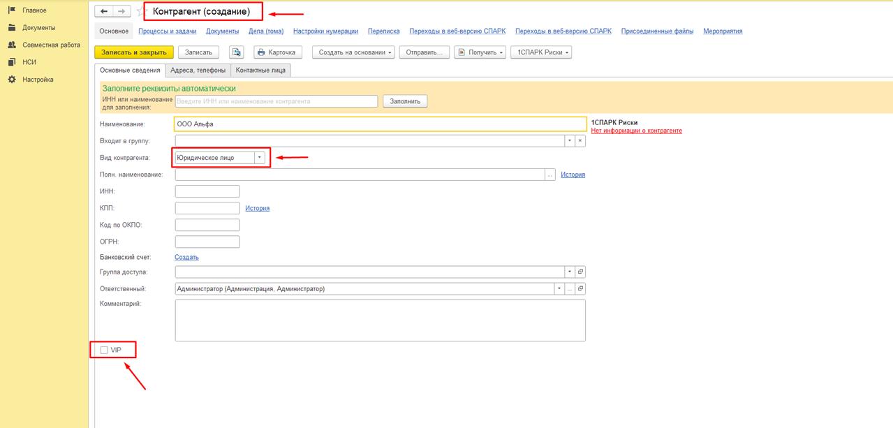Click the Заполнить button
Viewport: 893px width, 428px height.
pos(406,101)
